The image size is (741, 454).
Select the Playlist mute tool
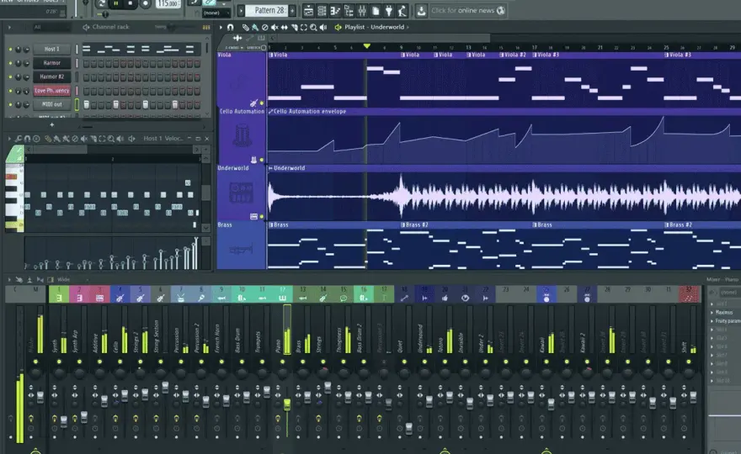[x=275, y=28]
